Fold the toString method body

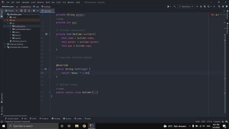(50, 69)
